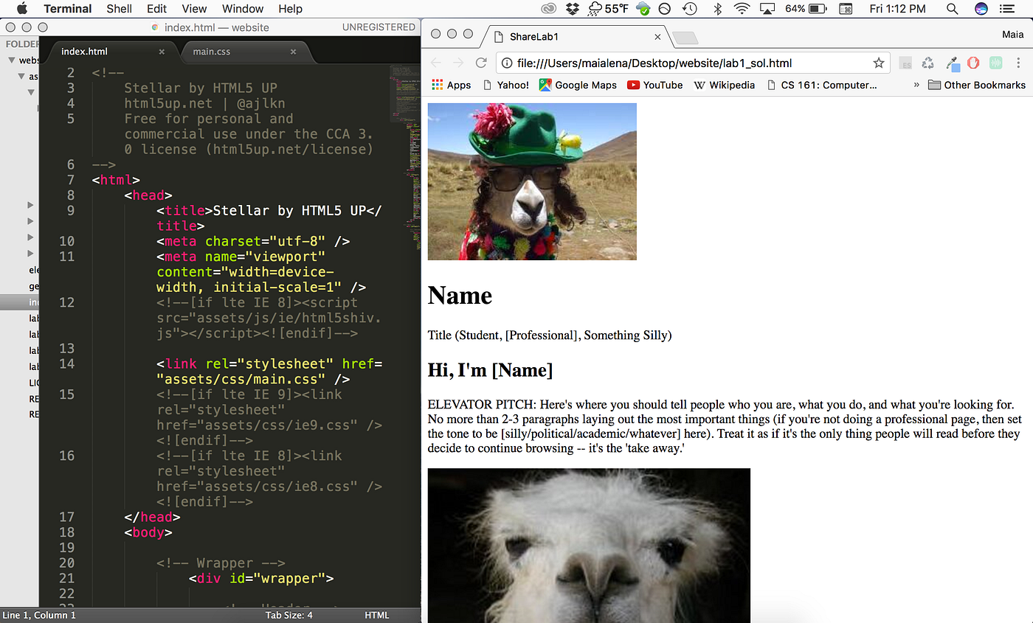1033x623 pixels.
Task: Open the Wikipedia bookmark
Action: click(725, 85)
